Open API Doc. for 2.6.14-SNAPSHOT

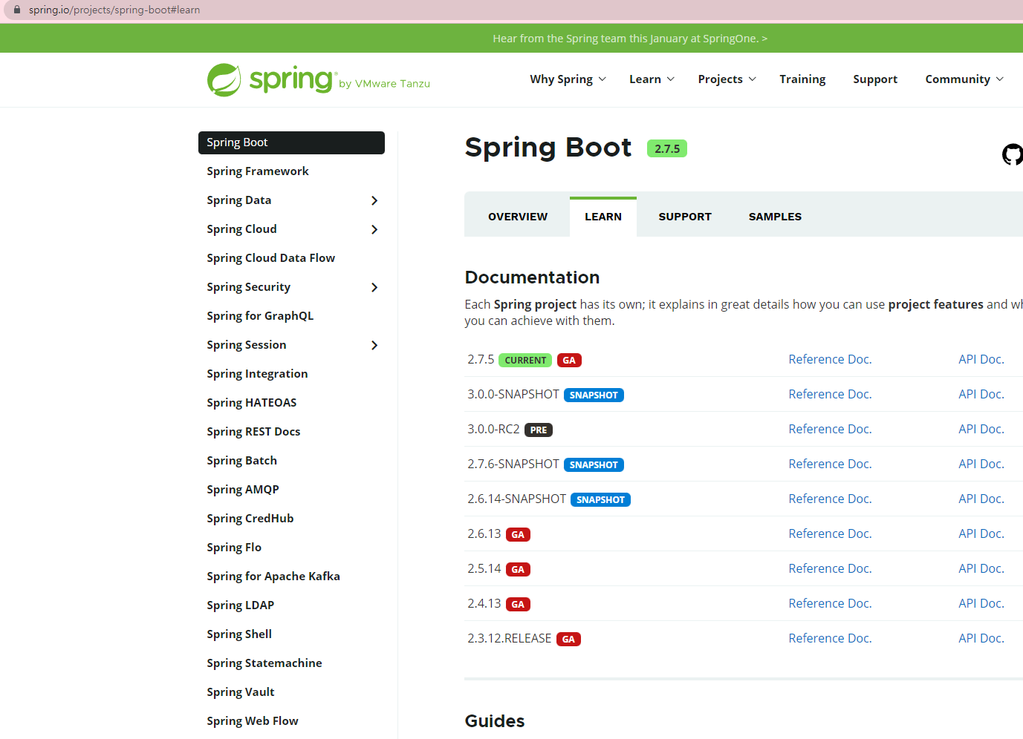click(x=981, y=499)
